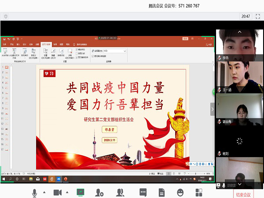Open the emoji reactions icon
264x198 pixels.
(180, 193)
